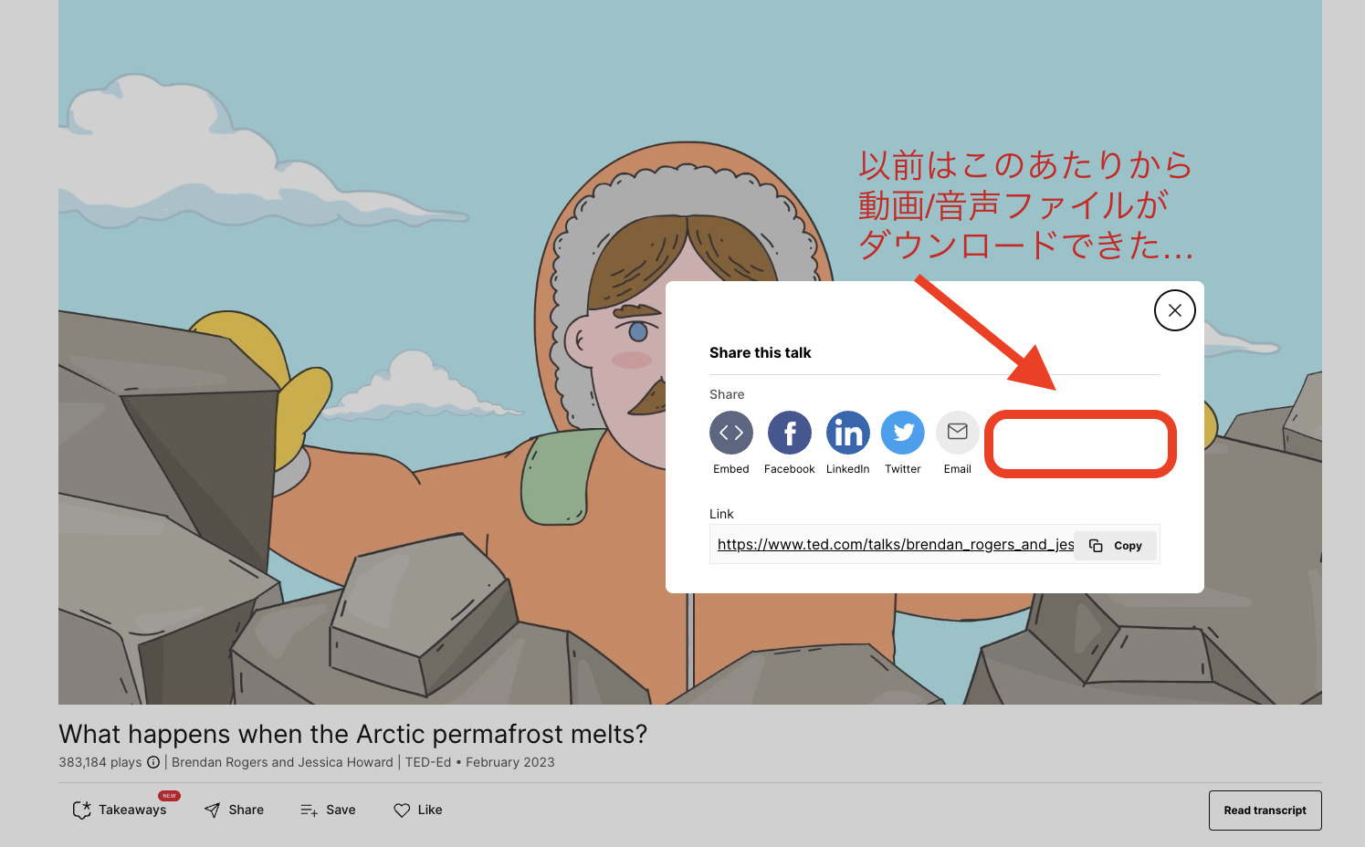1365x847 pixels.
Task: Share the talk on LinkedIn
Action: pyautogui.click(x=848, y=433)
